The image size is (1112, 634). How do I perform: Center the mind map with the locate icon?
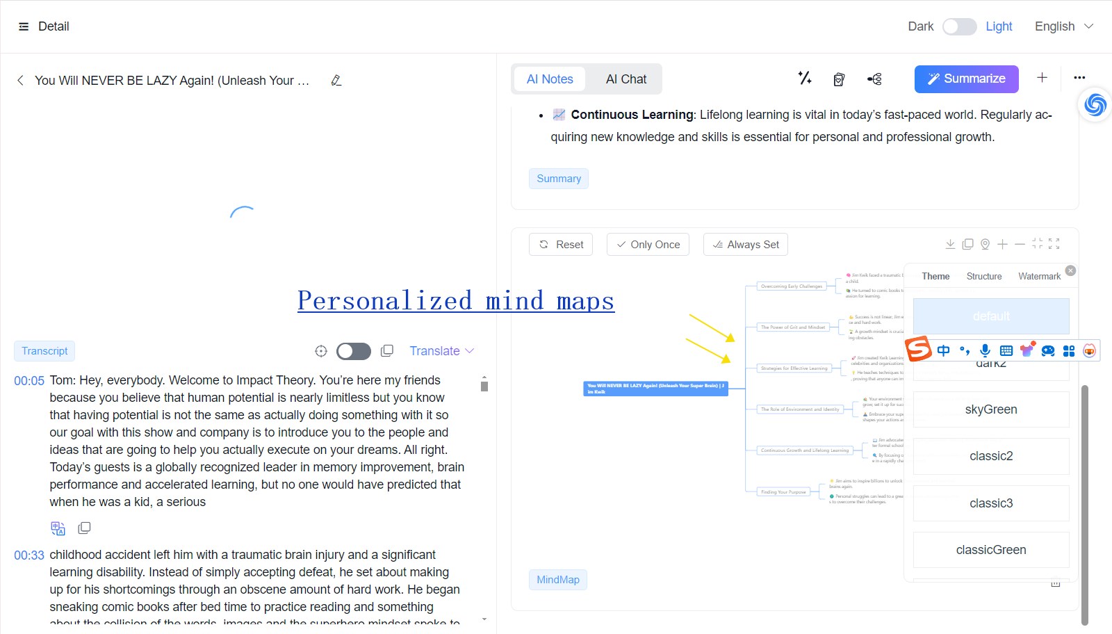click(x=984, y=244)
